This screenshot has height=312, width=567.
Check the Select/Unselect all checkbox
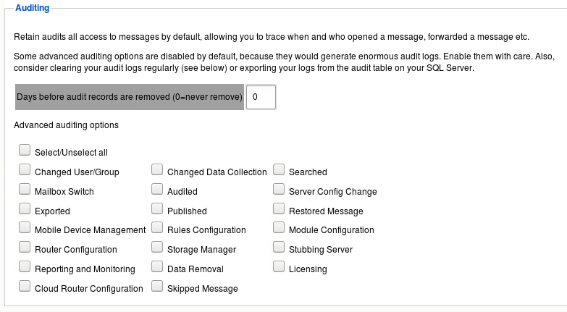(x=25, y=151)
